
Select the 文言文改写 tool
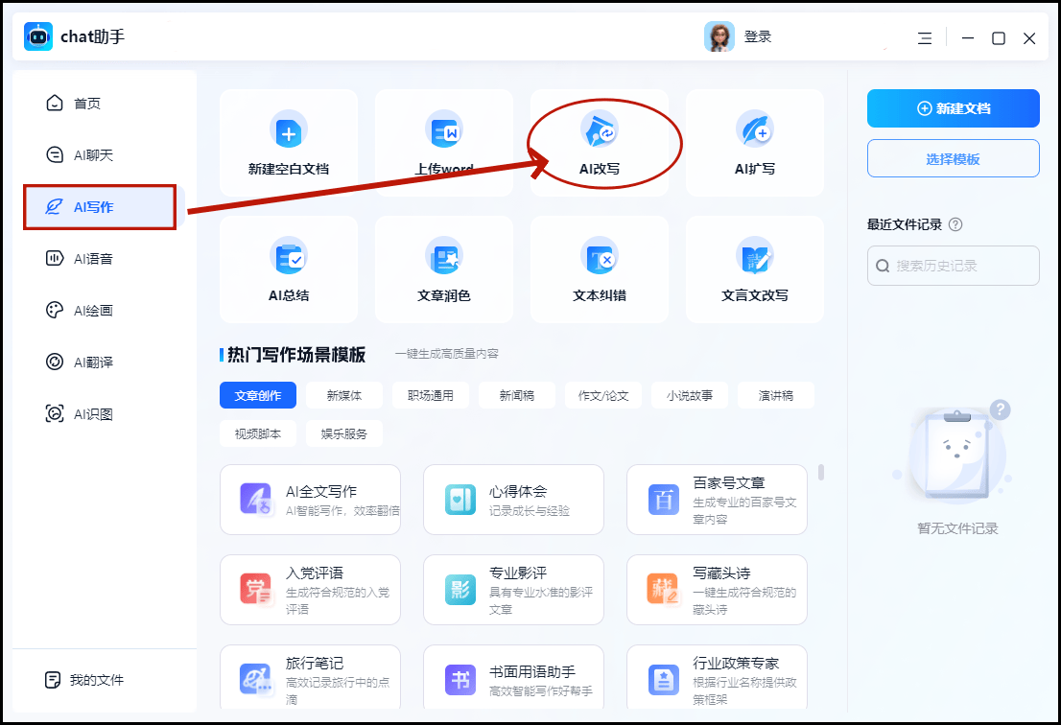754,270
